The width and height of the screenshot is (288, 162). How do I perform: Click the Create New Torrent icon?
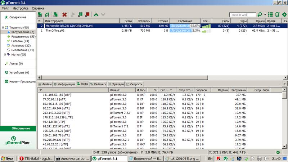(55, 14)
